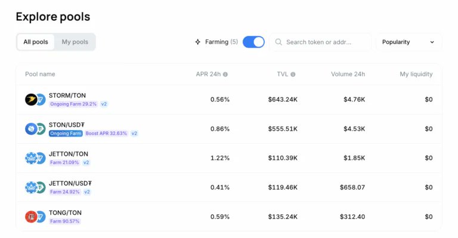
Task: Open the JETTON/USD₮ pool name
Action: click(70, 183)
